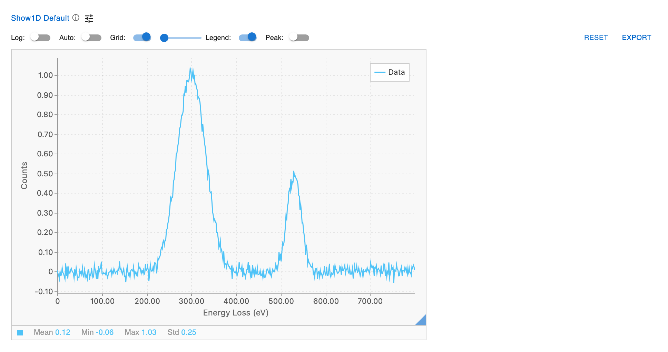Click the Min -0.06 statistic
The height and width of the screenshot is (352, 668).
point(97,332)
